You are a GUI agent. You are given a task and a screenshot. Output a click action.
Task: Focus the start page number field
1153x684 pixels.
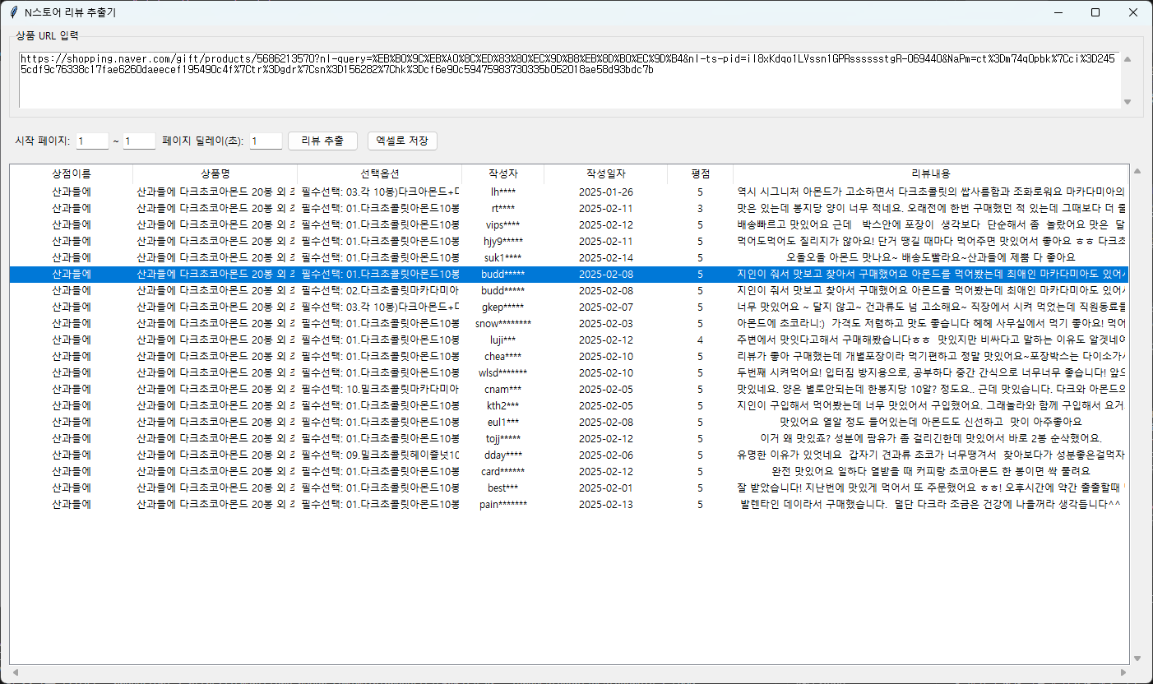pos(92,141)
